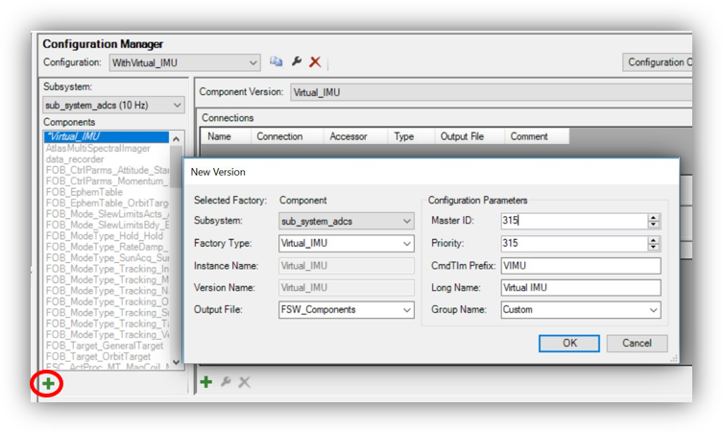Click into the CmdTlm Prefix field

[580, 266]
